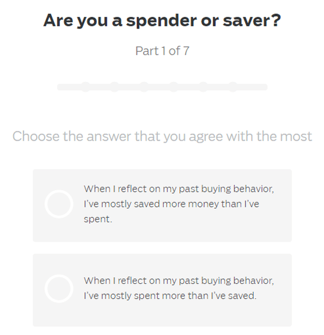Click the 'mostly saved more money' answer text

tap(179, 204)
